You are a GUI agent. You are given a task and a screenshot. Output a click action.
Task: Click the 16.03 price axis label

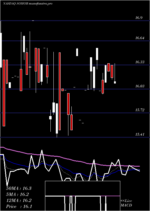tap(140, 86)
